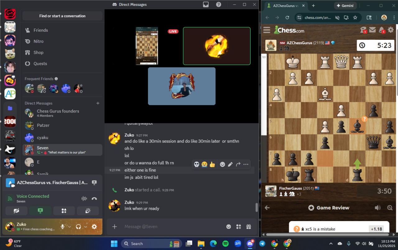Edit the message with the pencil icon

click(x=230, y=164)
